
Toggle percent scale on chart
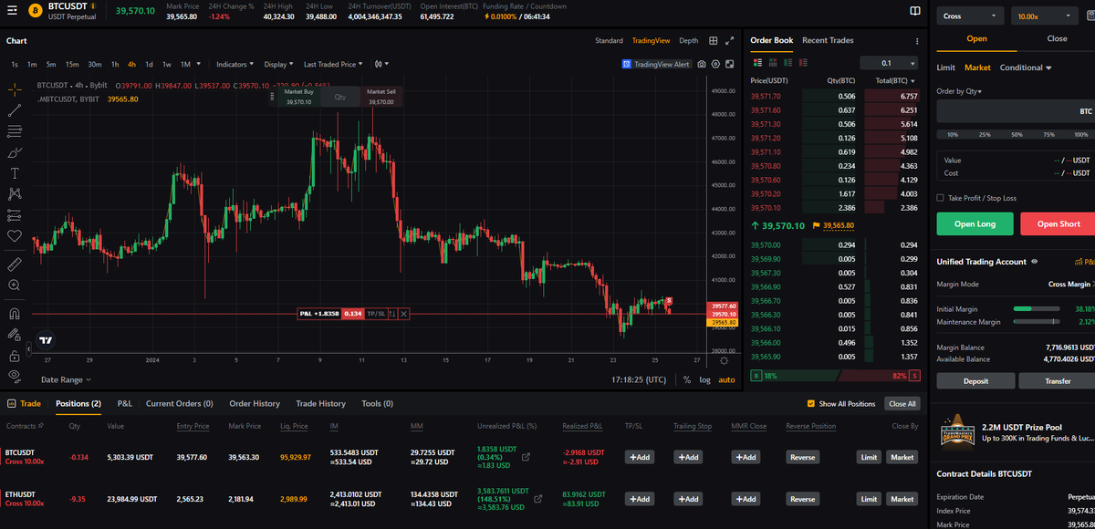tap(686, 379)
